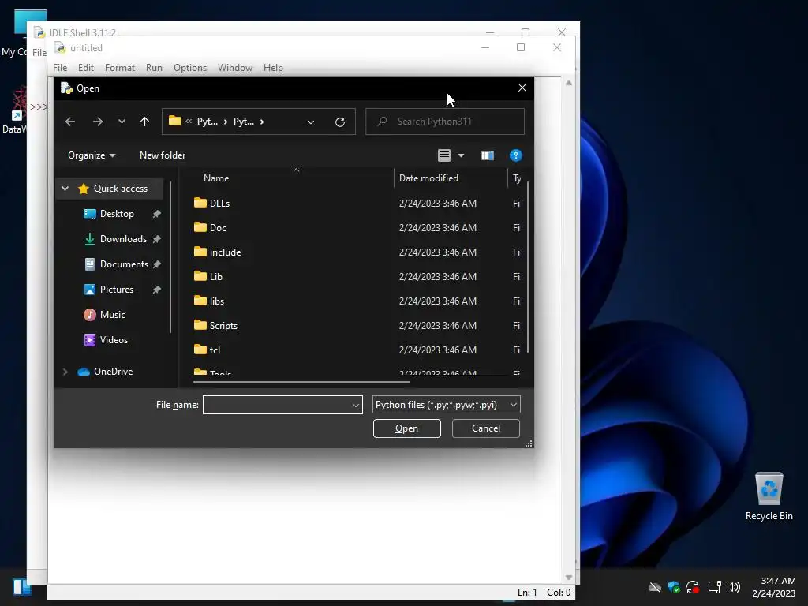Open the Python files type filter dropdown
The height and width of the screenshot is (606, 808).
tap(447, 405)
